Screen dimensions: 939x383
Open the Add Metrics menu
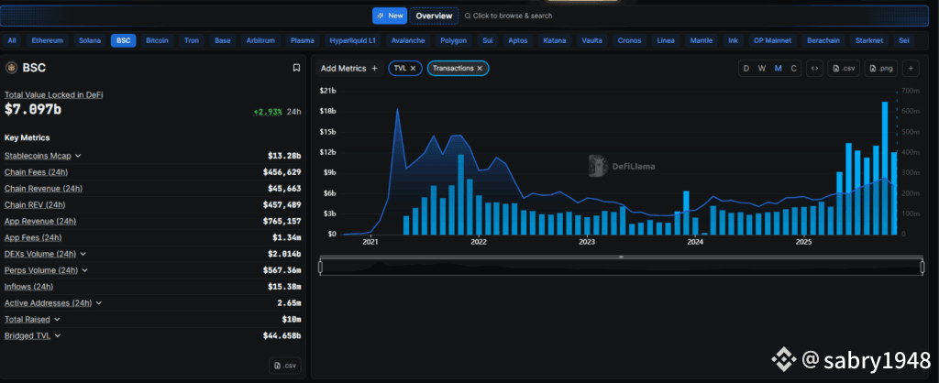pyautogui.click(x=348, y=69)
